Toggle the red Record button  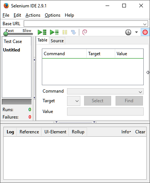[145, 32]
